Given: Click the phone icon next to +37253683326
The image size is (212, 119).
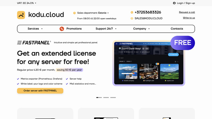Looking at the screenshot, I should (x=132, y=12).
